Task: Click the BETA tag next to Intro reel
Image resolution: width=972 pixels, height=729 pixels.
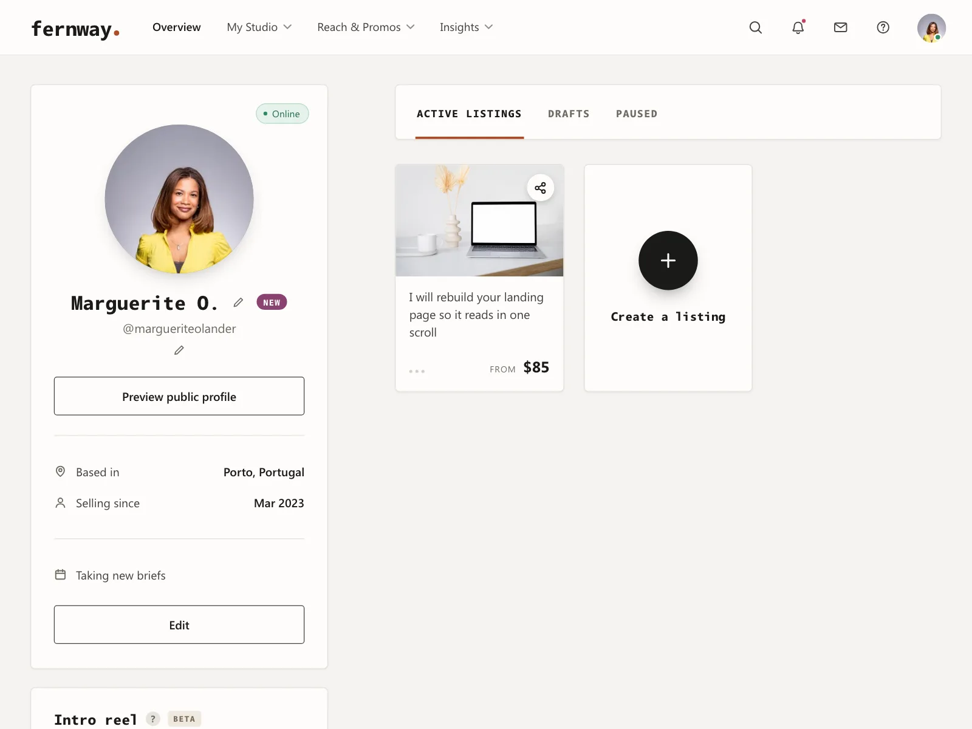Action: pyautogui.click(x=184, y=719)
